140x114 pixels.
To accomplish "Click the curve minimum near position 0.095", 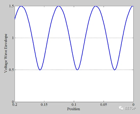I will tap(77, 70).
